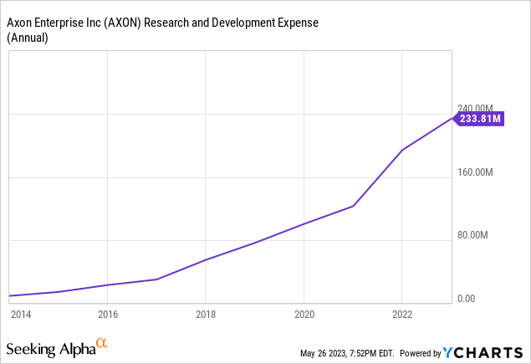The width and height of the screenshot is (531, 364).
Task: Click the YCharts logo
Action: pos(482,353)
